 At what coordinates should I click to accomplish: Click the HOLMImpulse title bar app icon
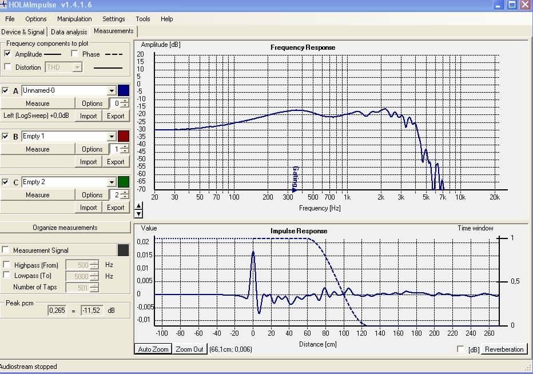tap(3, 5)
